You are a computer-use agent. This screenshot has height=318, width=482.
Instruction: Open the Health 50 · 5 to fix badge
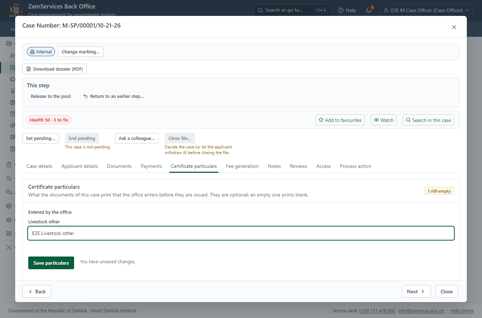click(x=49, y=120)
